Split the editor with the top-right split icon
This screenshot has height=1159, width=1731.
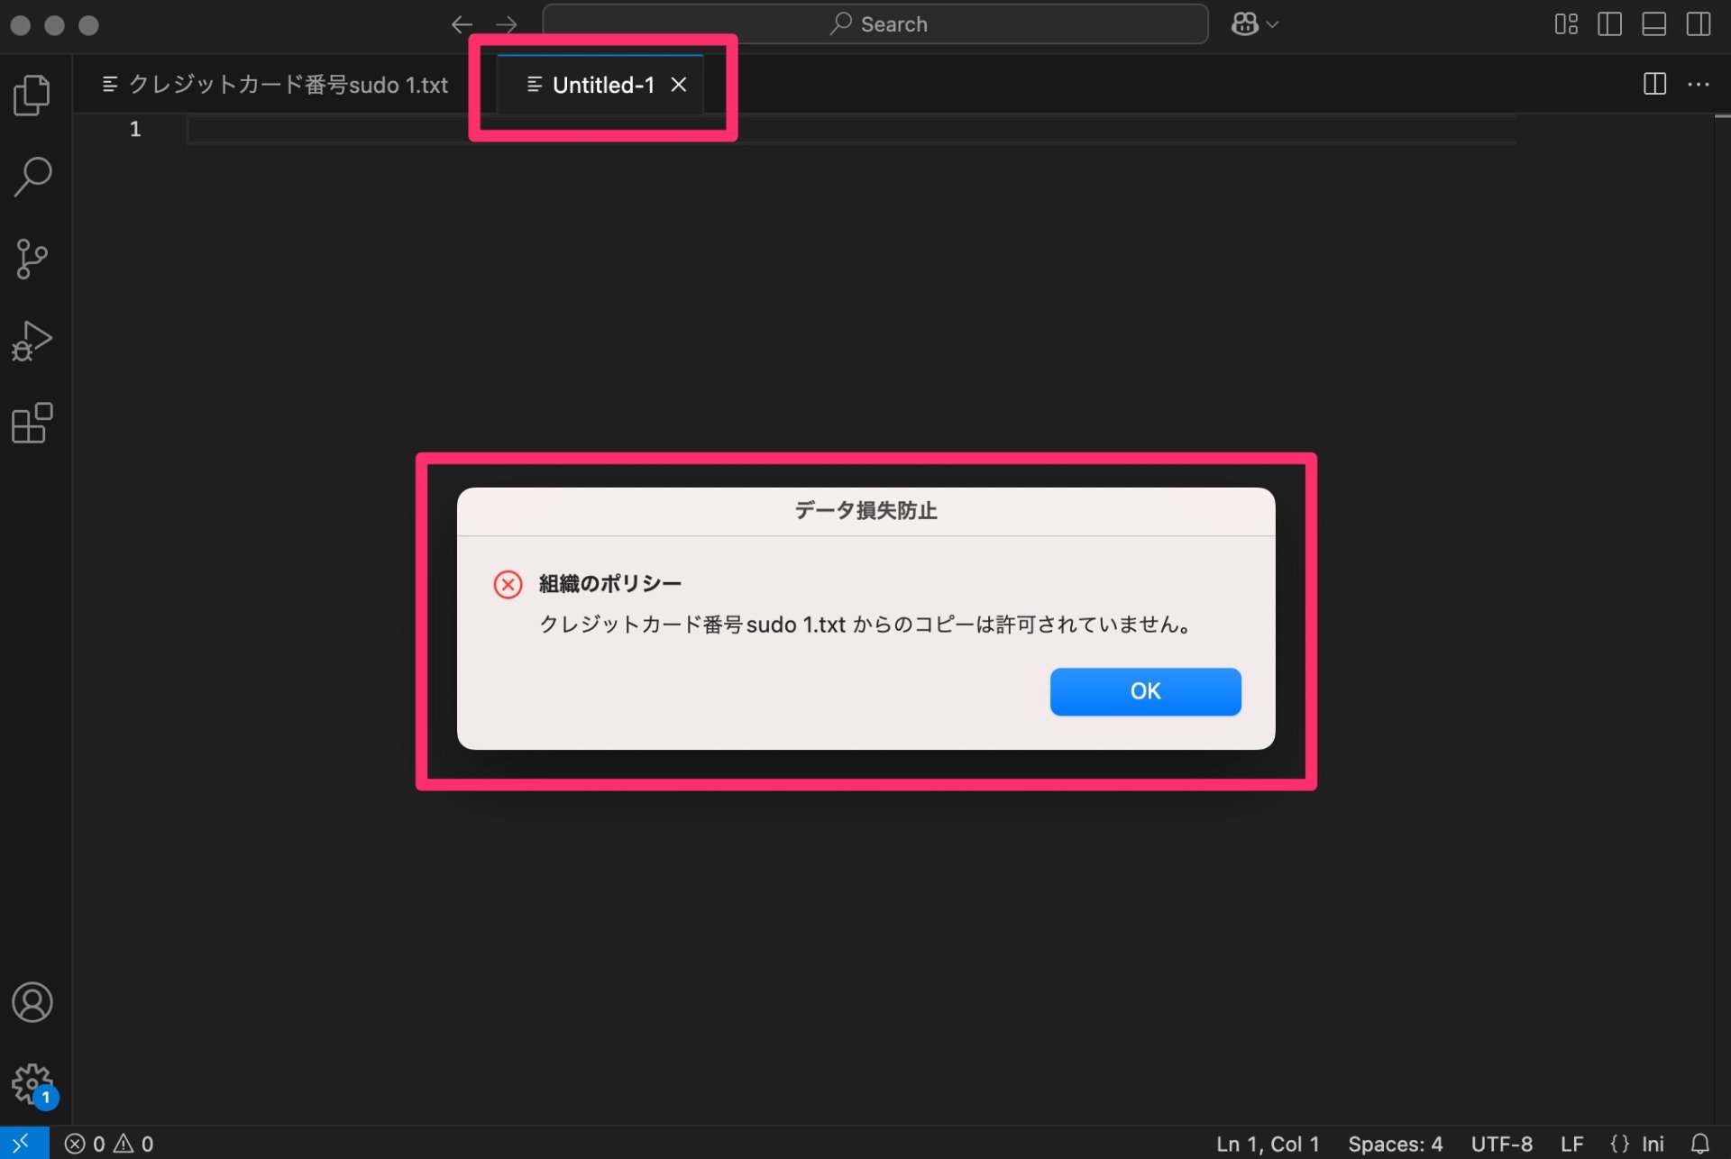coord(1655,85)
